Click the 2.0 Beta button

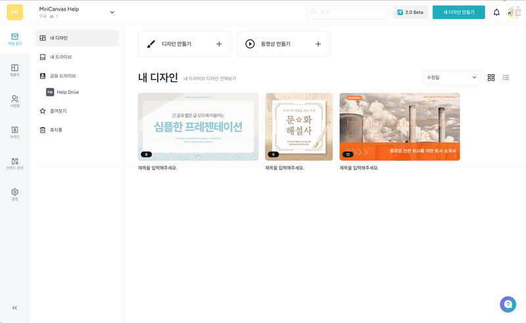click(410, 12)
